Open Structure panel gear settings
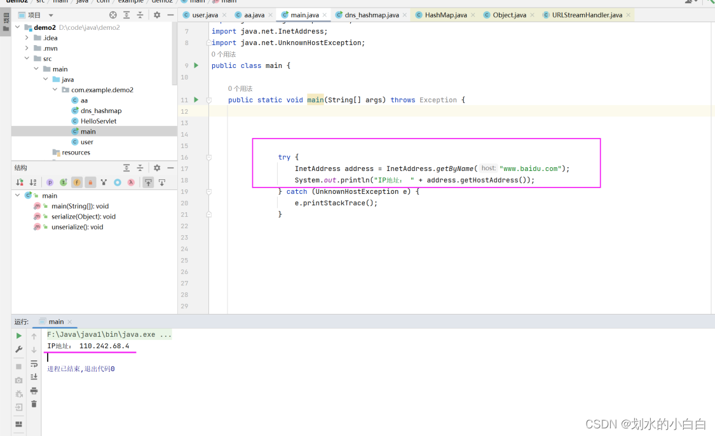Image resolution: width=715 pixels, height=436 pixels. 157,168
